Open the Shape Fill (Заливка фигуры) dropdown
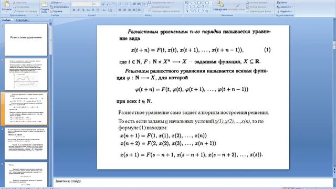Image resolution: width=336 pixels, height=189 pixels. pos(258,3)
